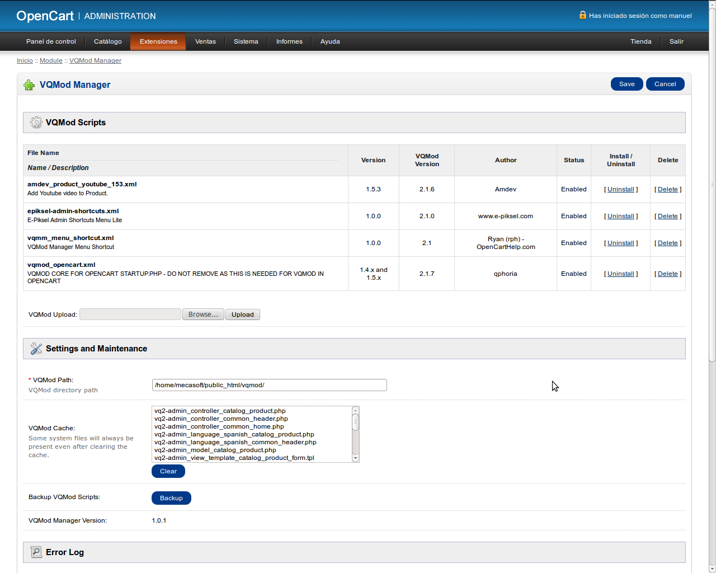Open the Panel de control menu
The height and width of the screenshot is (573, 716).
point(51,41)
